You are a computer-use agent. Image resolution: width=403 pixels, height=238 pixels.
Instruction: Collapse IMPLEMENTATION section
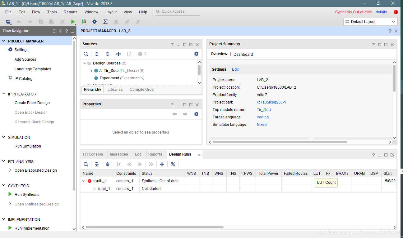click(x=4, y=219)
